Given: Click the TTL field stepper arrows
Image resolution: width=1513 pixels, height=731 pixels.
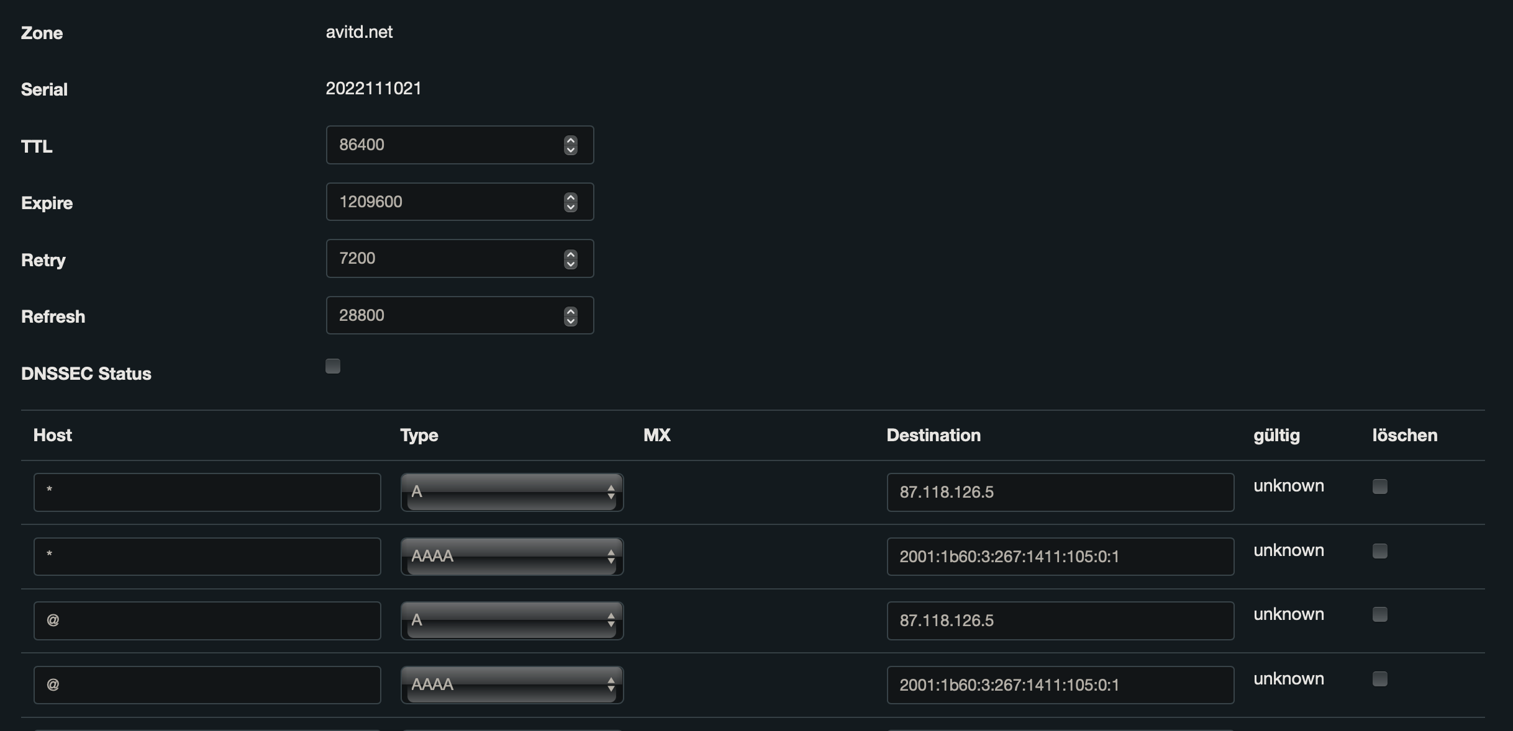Looking at the screenshot, I should coord(570,145).
